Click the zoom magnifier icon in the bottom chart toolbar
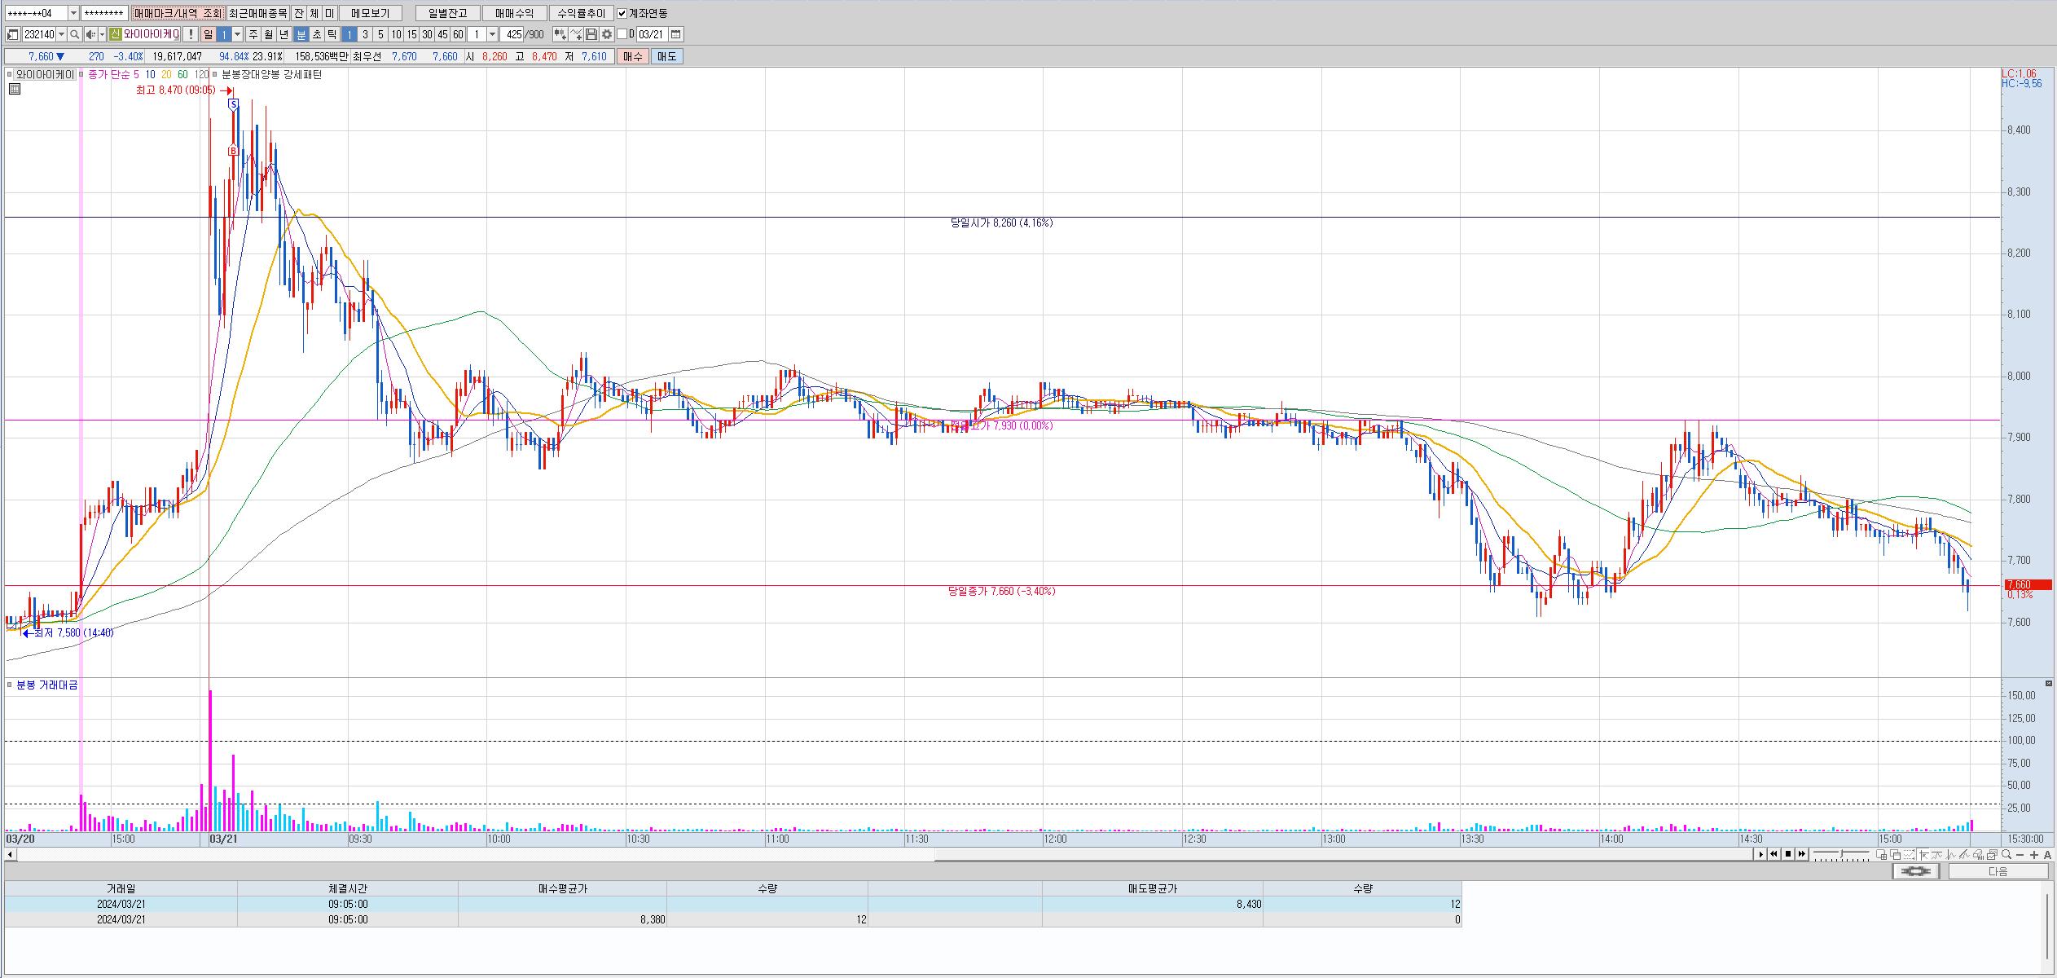 tap(2006, 854)
